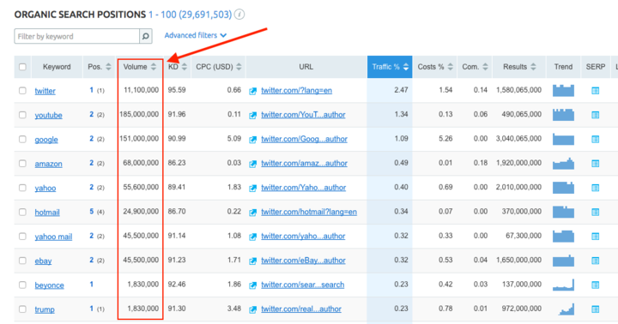Open external link icon for twitter.com/real...author

click(252, 309)
